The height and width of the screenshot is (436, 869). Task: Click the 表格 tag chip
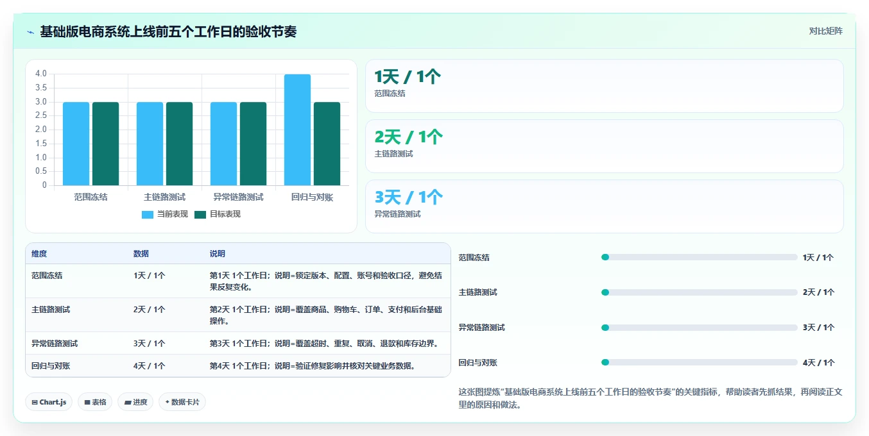click(95, 402)
